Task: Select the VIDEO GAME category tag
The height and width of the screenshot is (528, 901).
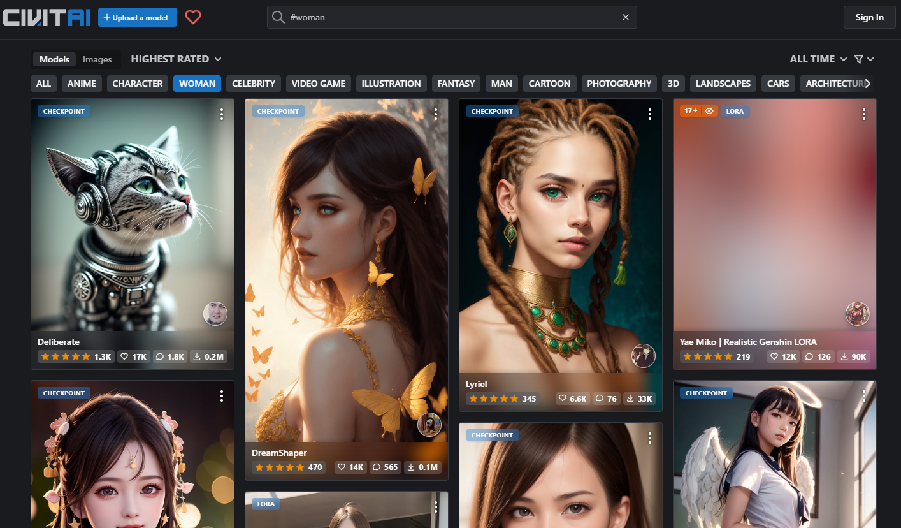Action: tap(319, 84)
